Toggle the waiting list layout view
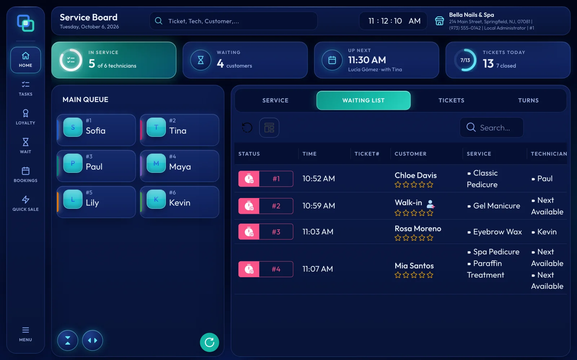Viewport: 577px width, 360px height. [x=269, y=127]
